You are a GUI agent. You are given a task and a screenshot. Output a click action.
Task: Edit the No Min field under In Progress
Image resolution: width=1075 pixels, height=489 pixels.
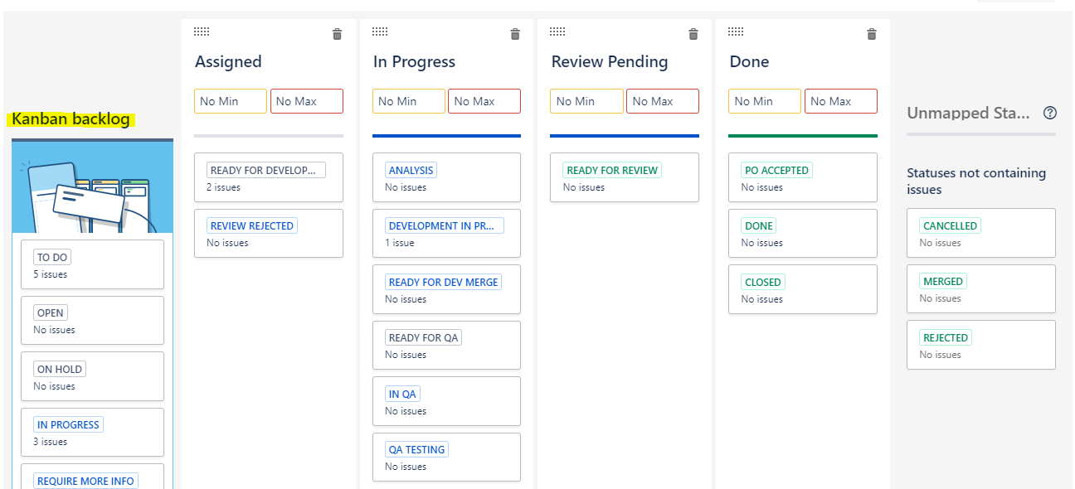tap(409, 101)
